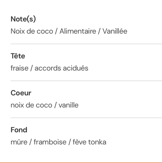This screenshot has height=163, width=162.
Task: Select the "Vanillée" note
Action: pyautogui.click(x=115, y=31)
